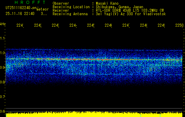The width and height of the screenshot is (185, 117).
Task: Click the Receiving Location field label
Action: 71,7
